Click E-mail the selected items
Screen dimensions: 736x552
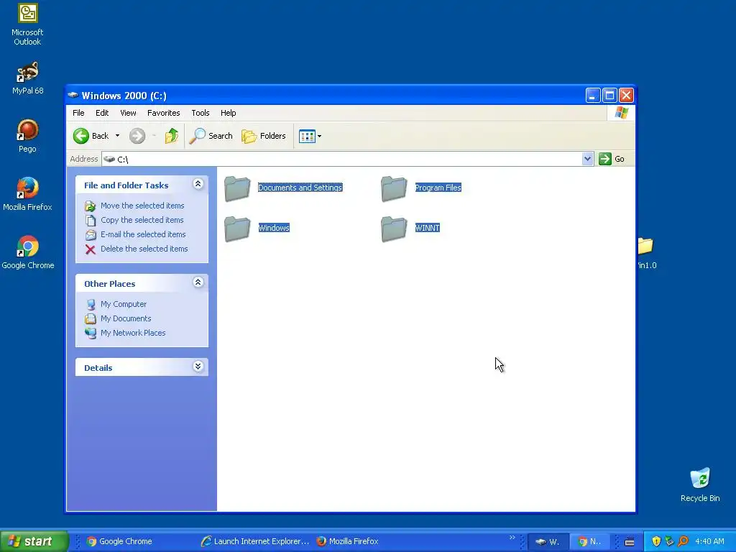pyautogui.click(x=143, y=234)
